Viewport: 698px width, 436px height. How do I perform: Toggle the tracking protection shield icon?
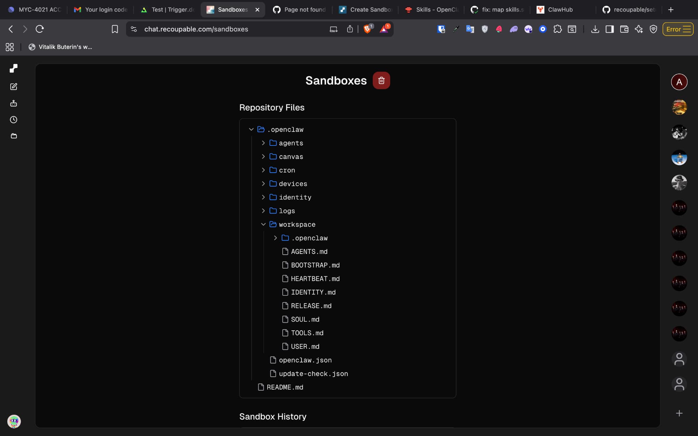[x=653, y=29]
